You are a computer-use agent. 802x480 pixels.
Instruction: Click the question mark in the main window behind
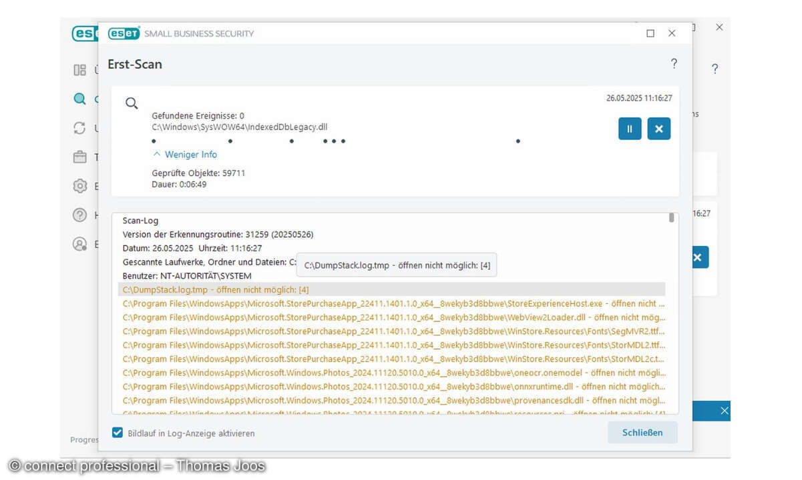click(x=715, y=69)
